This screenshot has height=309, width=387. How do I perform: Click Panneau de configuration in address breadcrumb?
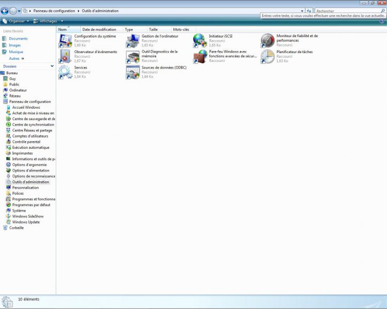point(54,11)
